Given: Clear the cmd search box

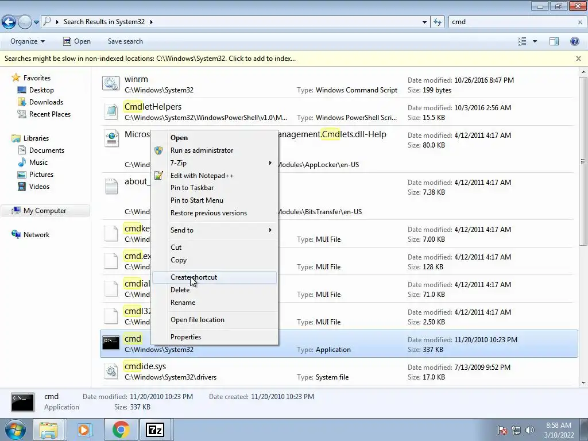Looking at the screenshot, I should coord(580,22).
